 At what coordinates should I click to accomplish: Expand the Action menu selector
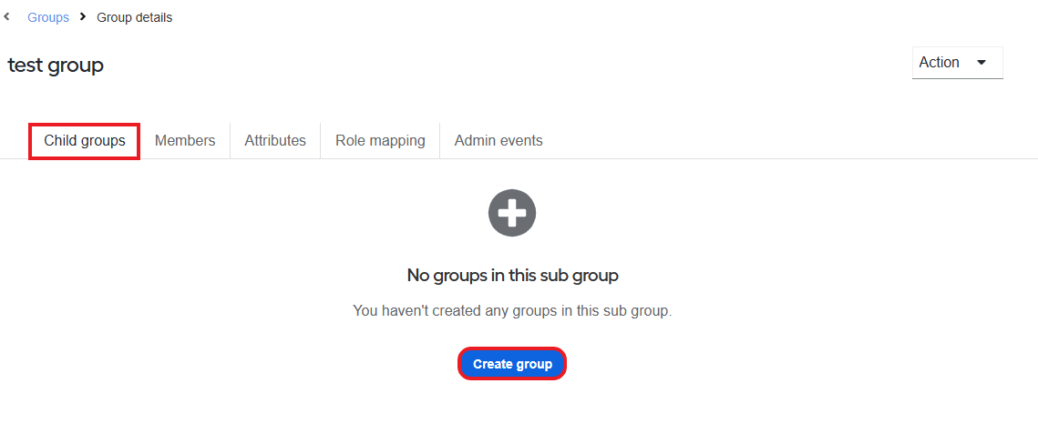[957, 63]
